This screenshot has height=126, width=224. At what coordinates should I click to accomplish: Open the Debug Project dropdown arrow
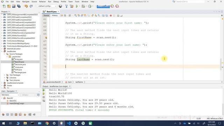[x=86, y=6]
